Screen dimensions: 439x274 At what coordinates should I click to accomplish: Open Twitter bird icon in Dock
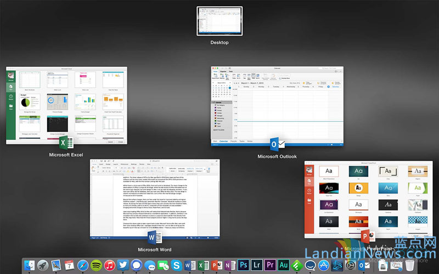pos(123,265)
